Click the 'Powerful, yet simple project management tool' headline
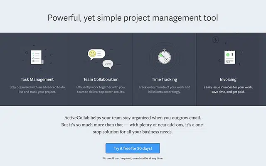 pyautogui.click(x=133, y=18)
